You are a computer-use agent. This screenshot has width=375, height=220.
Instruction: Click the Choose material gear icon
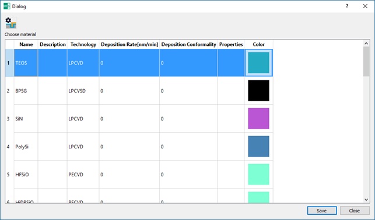tap(11, 23)
